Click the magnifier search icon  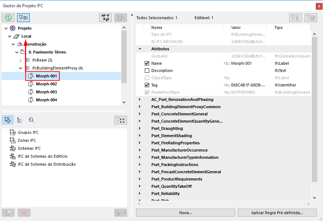31,120
